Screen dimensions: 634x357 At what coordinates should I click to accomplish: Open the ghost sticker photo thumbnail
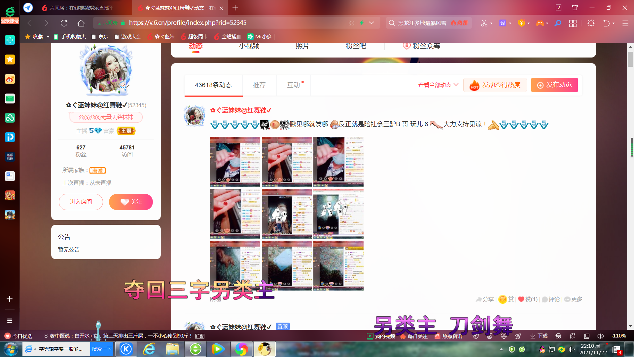[x=287, y=214]
